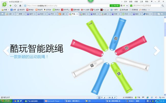Toggle the green lightning speed mode icon
Image resolution: width=166 pixels, height=103 pixels.
click(124, 6)
